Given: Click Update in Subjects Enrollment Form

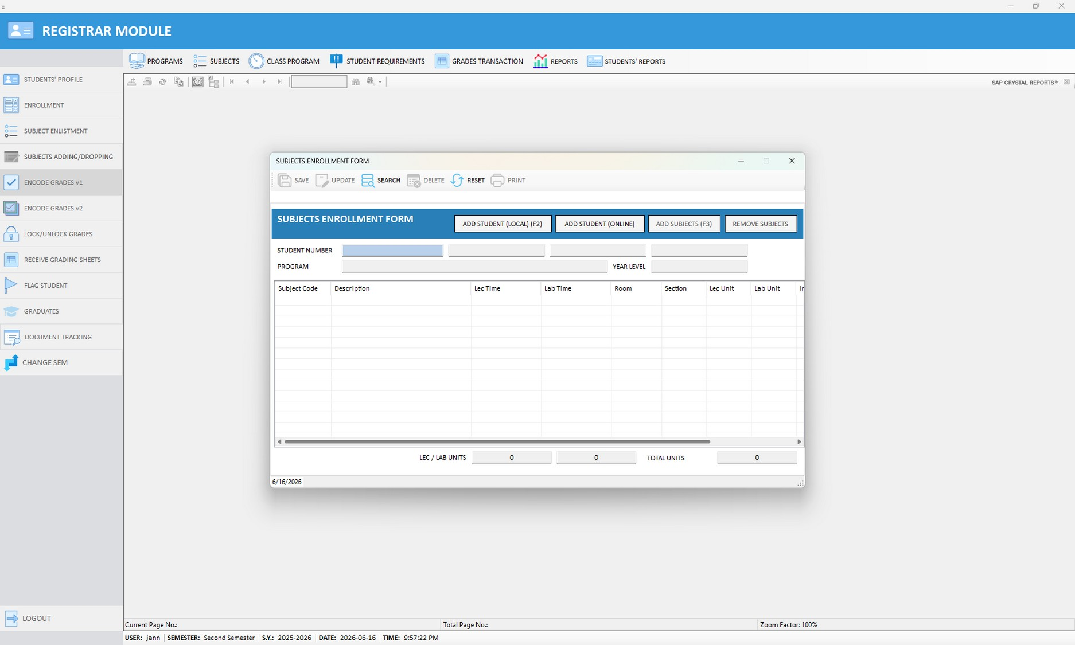Looking at the screenshot, I should (335, 180).
